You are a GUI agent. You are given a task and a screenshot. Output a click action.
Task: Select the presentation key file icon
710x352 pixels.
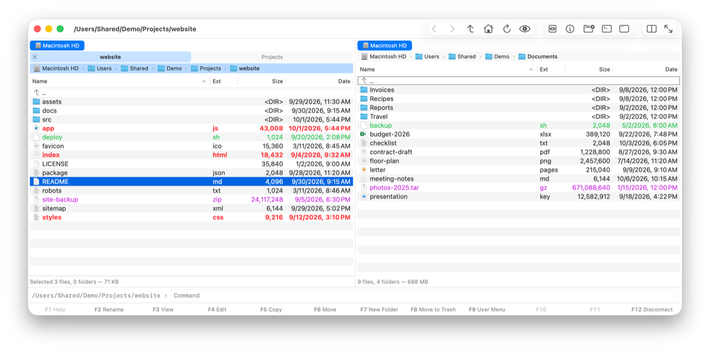[364, 197]
